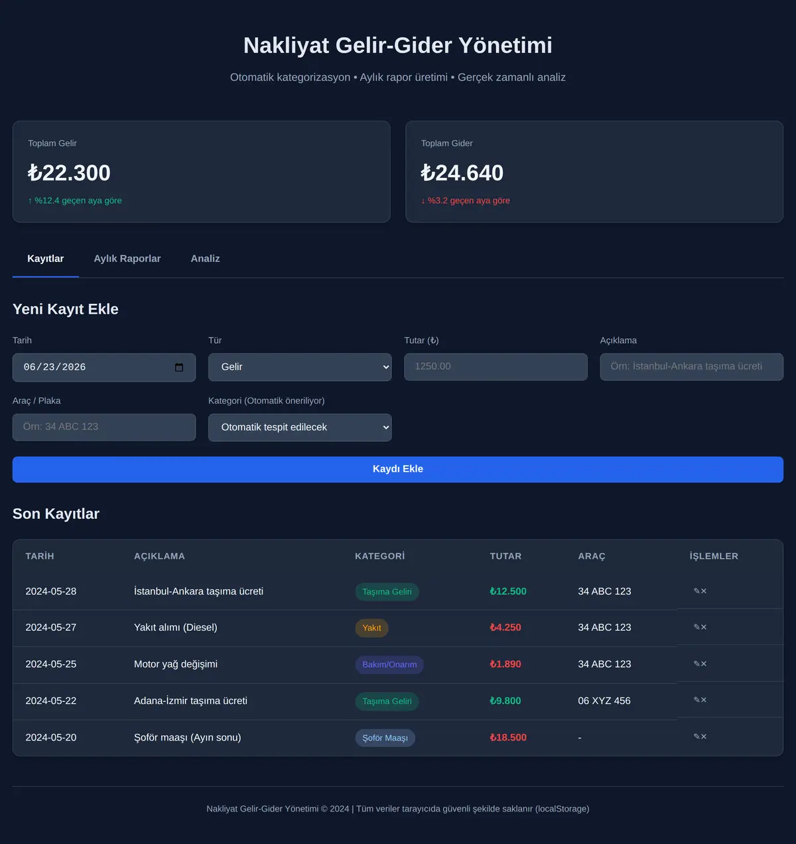
Task: Switch to the Kayıtlar tab
Action: point(46,259)
